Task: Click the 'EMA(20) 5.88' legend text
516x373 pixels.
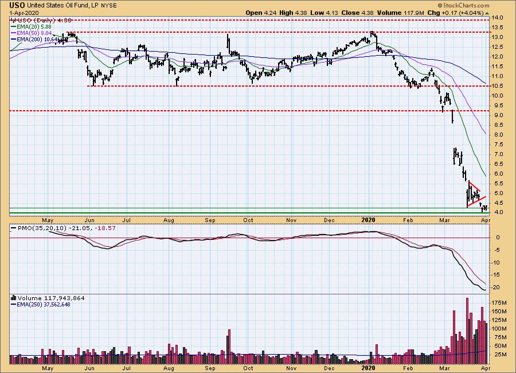Action: 34,27
